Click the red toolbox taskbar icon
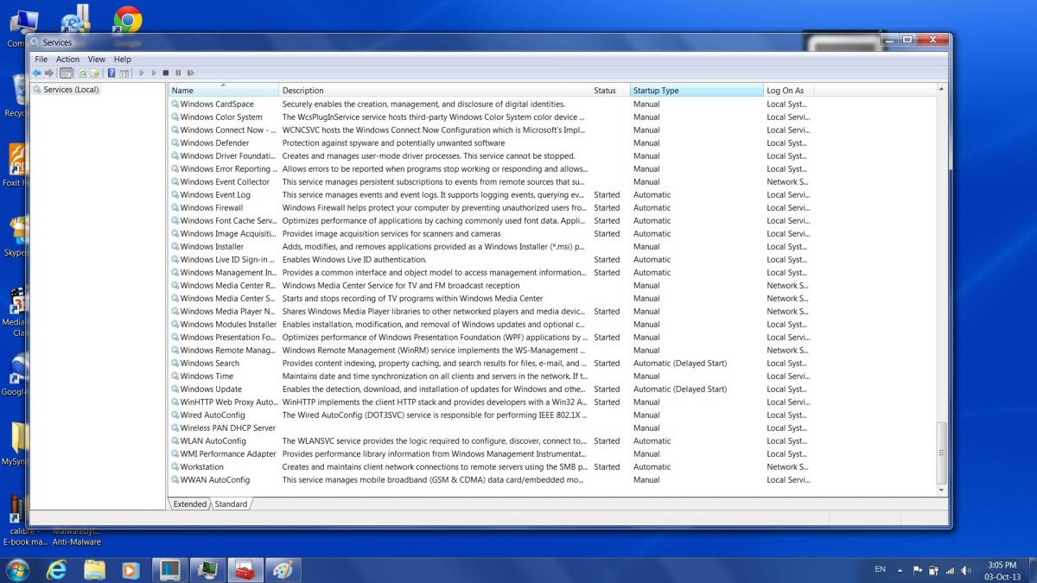 point(244,570)
